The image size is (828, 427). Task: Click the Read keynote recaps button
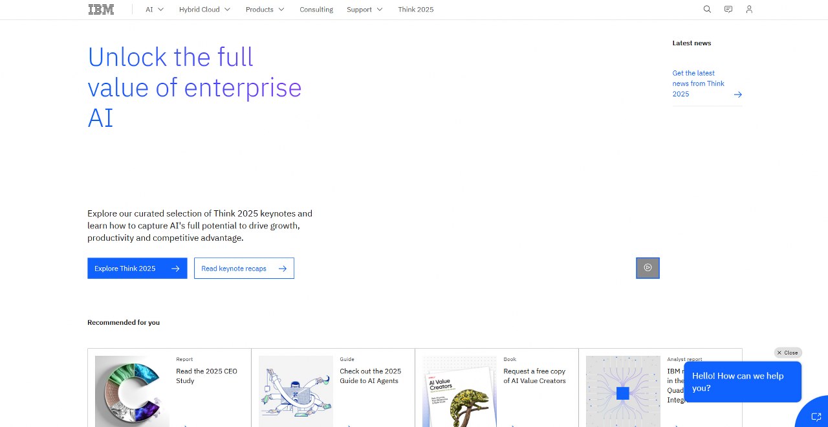[244, 268]
